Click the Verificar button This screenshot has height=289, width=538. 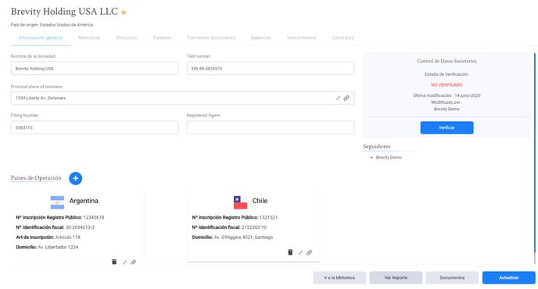click(x=447, y=127)
